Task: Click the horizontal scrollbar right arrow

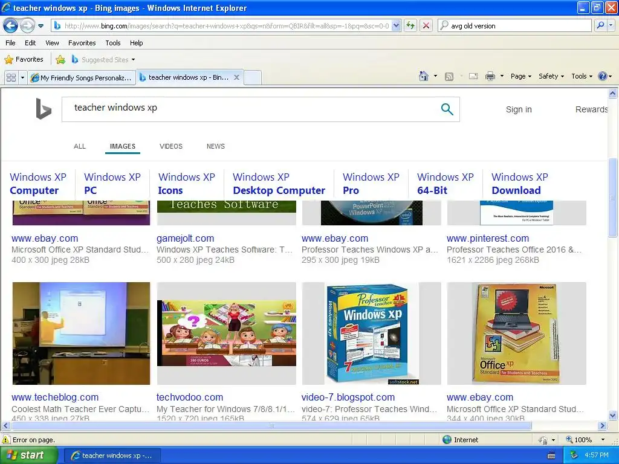Action: click(602, 426)
